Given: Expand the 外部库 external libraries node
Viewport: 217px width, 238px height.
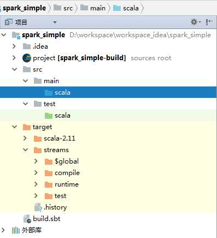Looking at the screenshot, I should [x=3, y=230].
